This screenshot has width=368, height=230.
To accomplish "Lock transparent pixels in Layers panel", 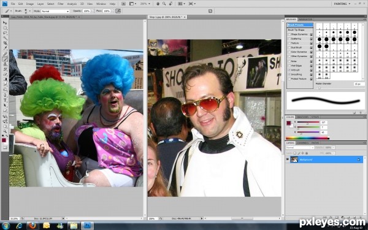I will (295, 153).
